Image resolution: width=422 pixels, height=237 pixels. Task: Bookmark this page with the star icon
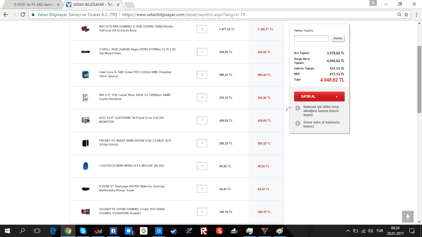(406, 15)
